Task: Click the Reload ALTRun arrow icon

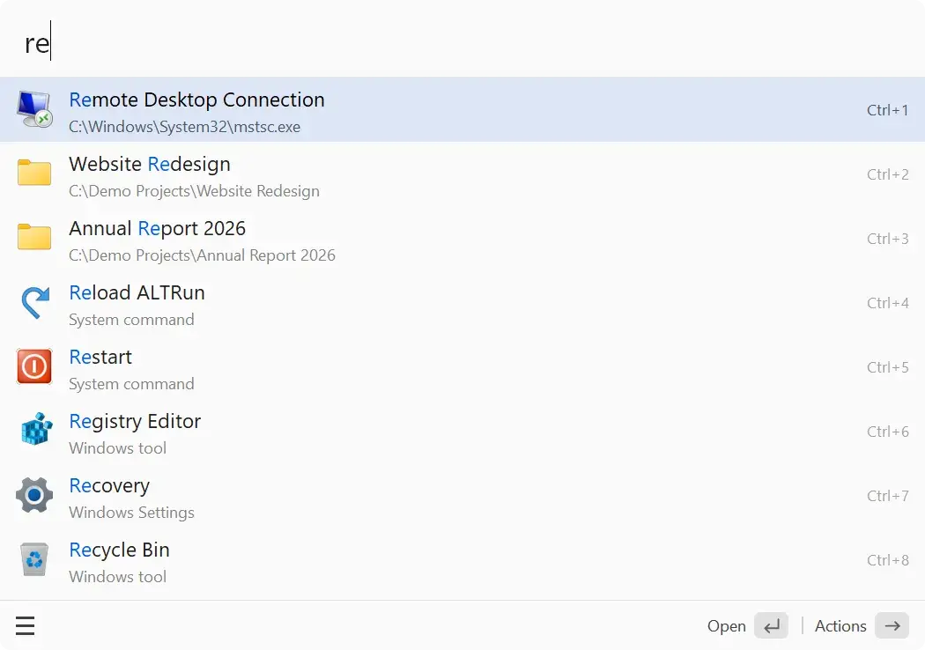Action: point(35,302)
